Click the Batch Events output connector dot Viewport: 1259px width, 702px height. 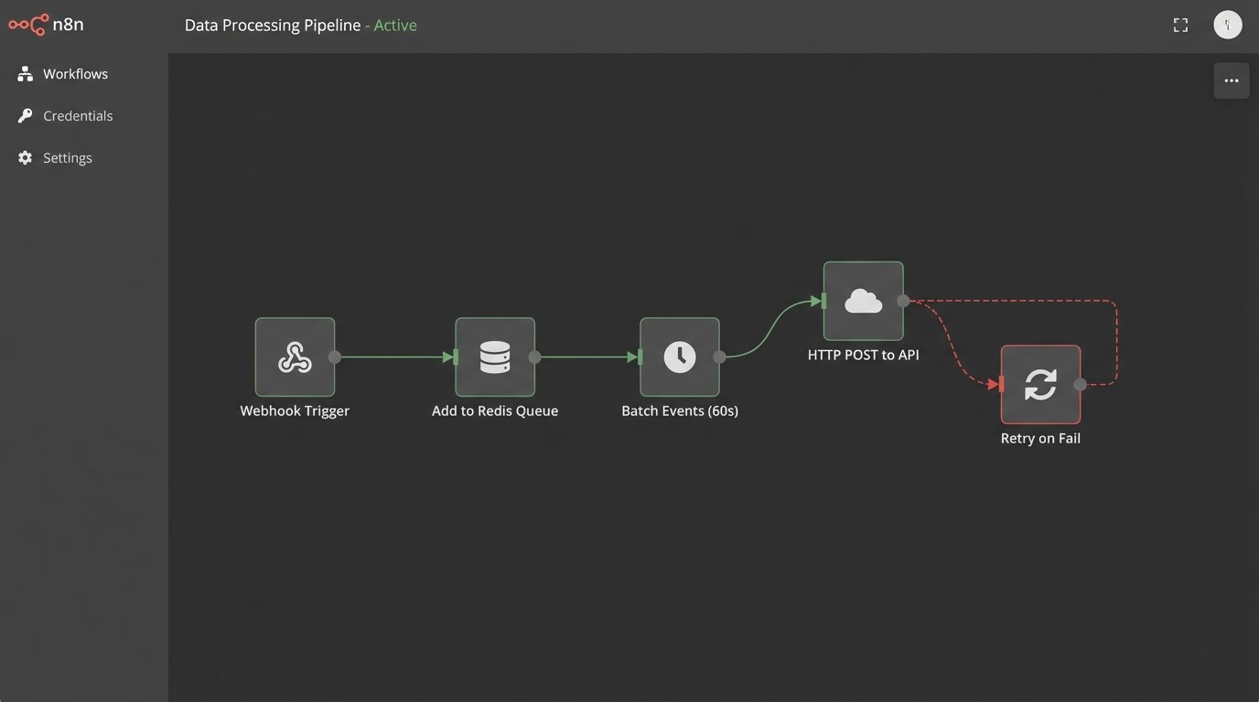pyautogui.click(x=720, y=357)
